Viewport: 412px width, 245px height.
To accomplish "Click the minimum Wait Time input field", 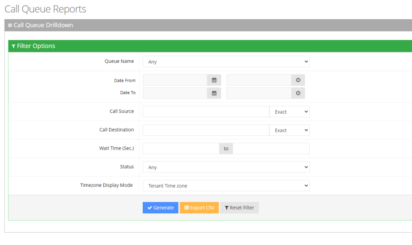I will (181, 149).
